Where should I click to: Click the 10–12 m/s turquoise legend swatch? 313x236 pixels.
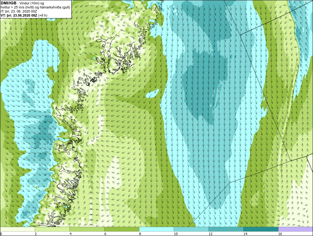(191, 229)
